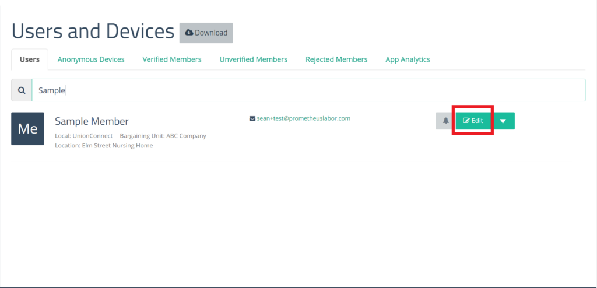
Task: Click the magnifying glass search icon
Action: pos(22,90)
